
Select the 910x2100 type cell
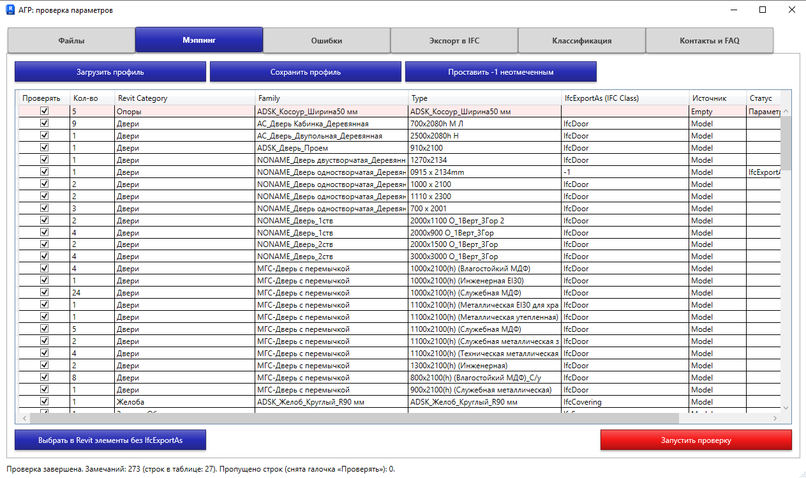click(485, 147)
